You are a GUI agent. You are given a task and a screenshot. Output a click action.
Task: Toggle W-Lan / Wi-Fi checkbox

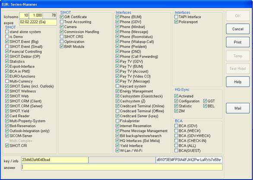point(117,151)
